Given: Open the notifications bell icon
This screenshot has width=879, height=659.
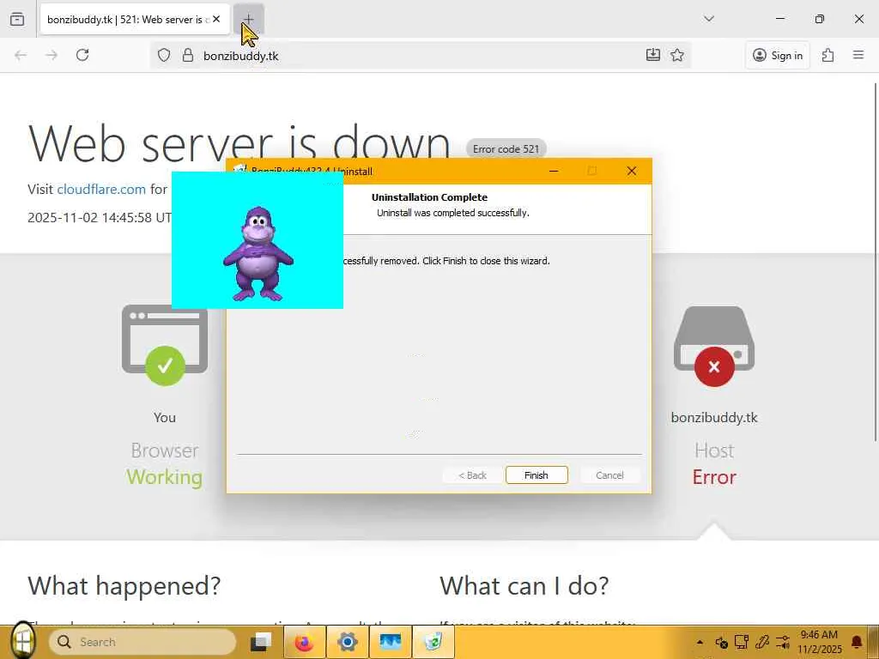Looking at the screenshot, I should (857, 642).
